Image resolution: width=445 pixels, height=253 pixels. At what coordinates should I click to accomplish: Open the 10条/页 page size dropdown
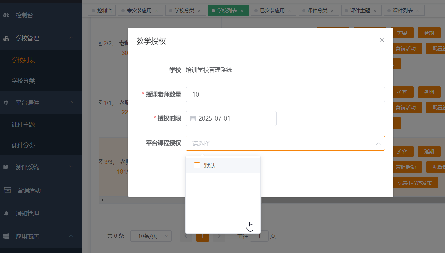[x=151, y=236]
